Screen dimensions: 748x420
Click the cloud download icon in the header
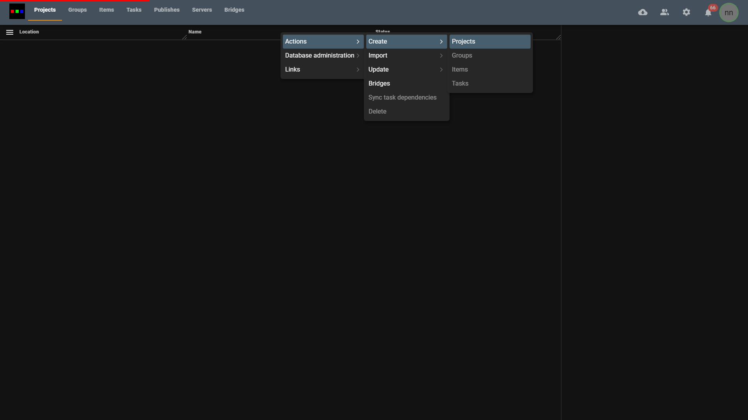pos(642,12)
